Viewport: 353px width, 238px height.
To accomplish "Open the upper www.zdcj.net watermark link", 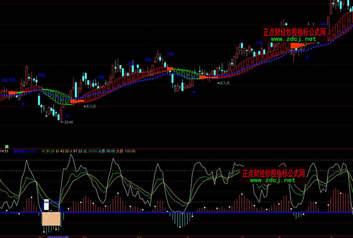I will [x=293, y=40].
